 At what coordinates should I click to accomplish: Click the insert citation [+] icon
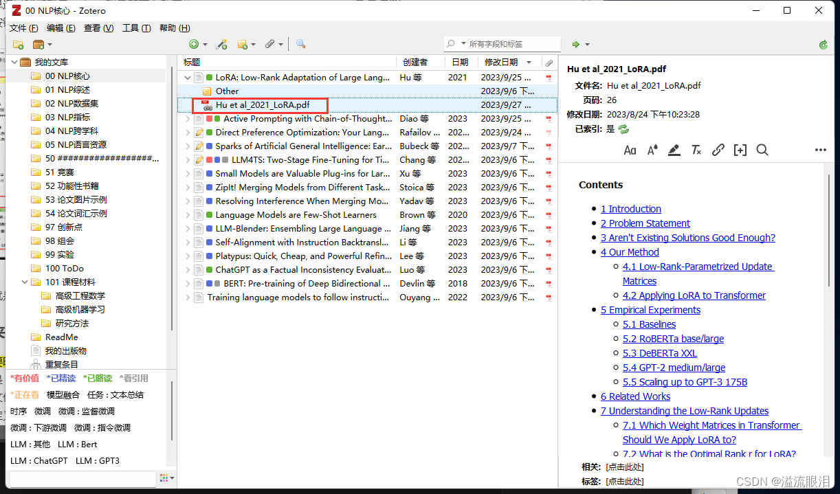[x=740, y=150]
